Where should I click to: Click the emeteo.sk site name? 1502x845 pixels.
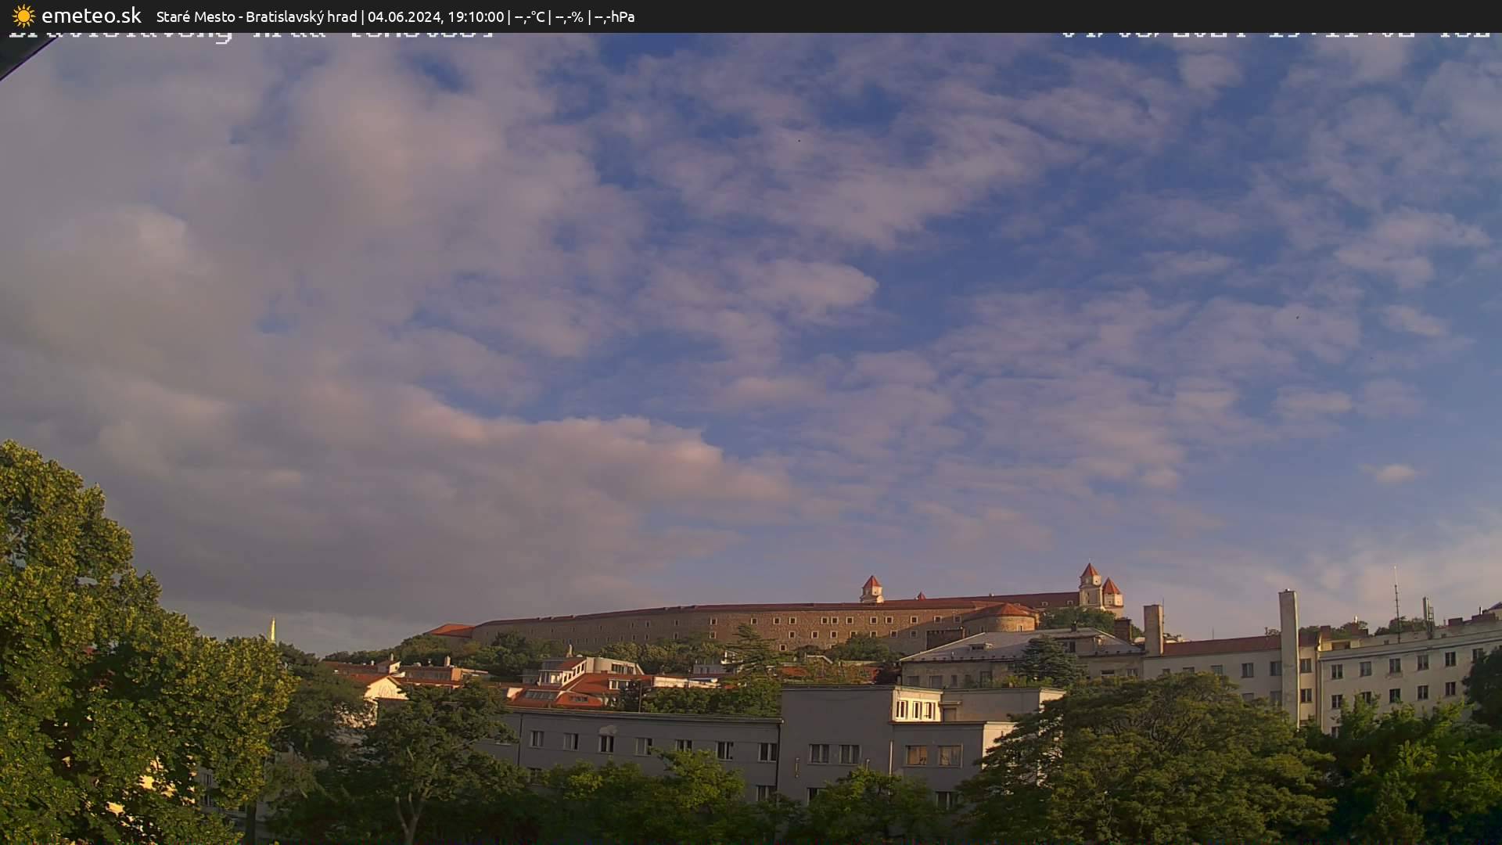92,16
